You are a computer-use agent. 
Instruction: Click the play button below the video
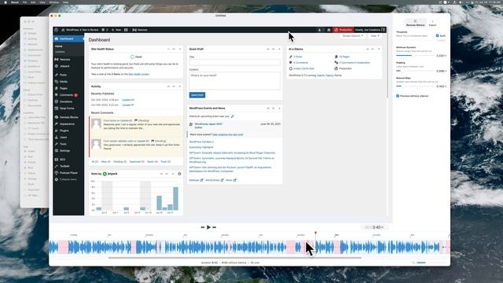pyautogui.click(x=208, y=227)
